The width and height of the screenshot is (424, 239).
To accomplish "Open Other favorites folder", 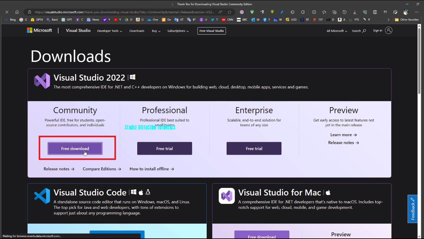I will pos(407,20).
